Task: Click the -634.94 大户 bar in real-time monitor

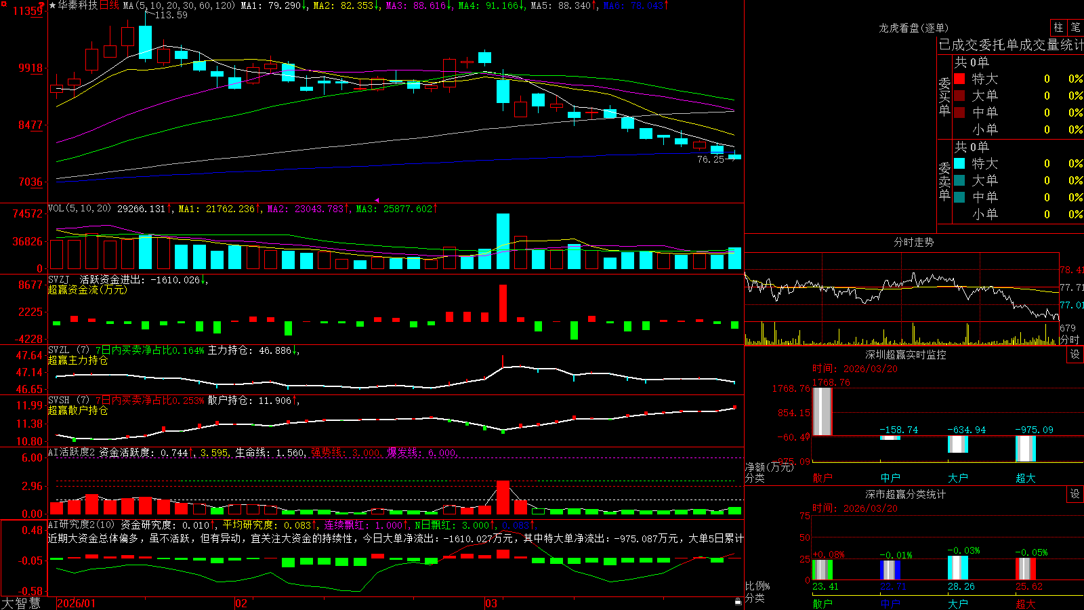Action: 958,444
